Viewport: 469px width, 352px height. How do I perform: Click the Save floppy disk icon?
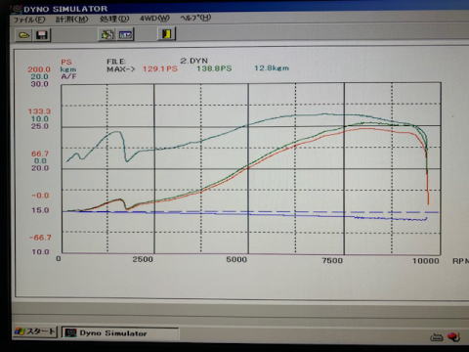tap(42, 35)
